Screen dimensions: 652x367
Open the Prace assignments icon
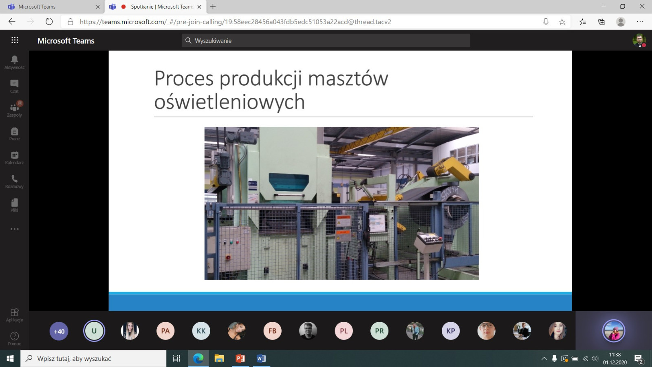14,134
